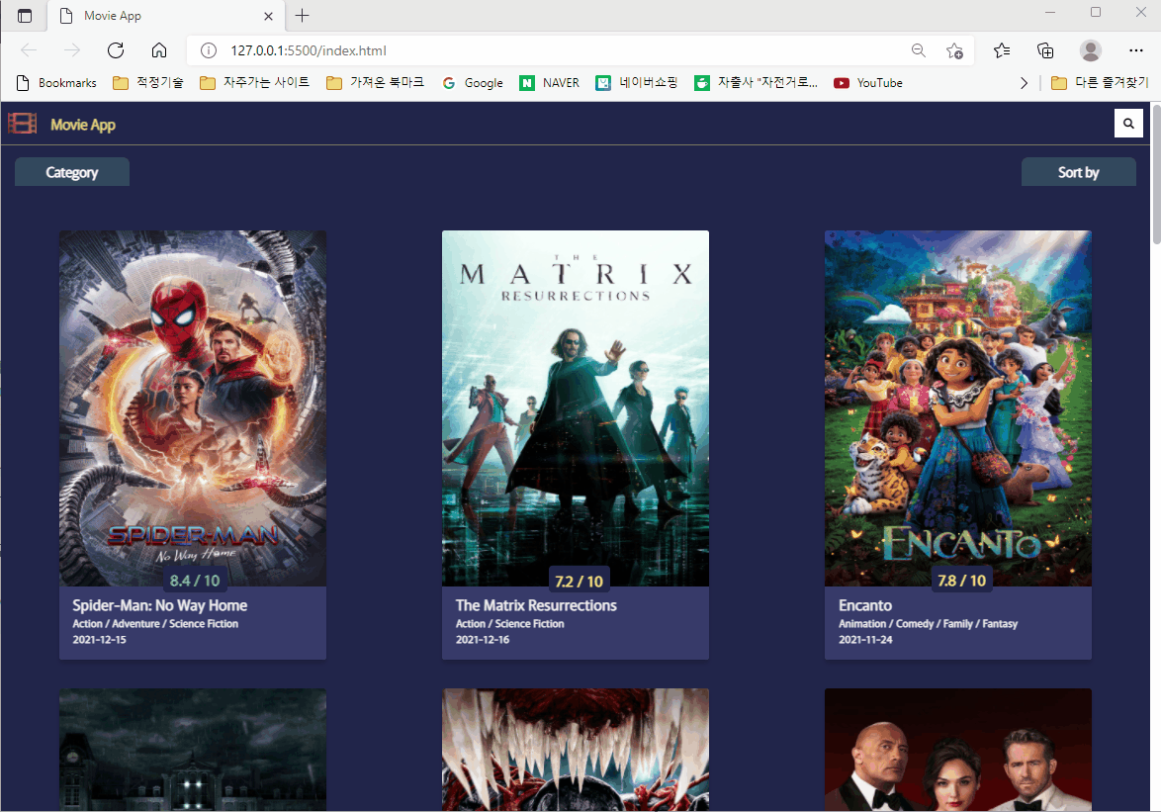Open The Matrix Resurrections poster
1161x812 pixels.
pyautogui.click(x=576, y=407)
